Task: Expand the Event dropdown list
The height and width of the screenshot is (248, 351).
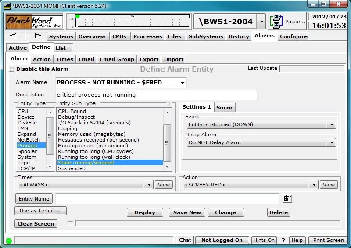Action: pyautogui.click(x=332, y=125)
